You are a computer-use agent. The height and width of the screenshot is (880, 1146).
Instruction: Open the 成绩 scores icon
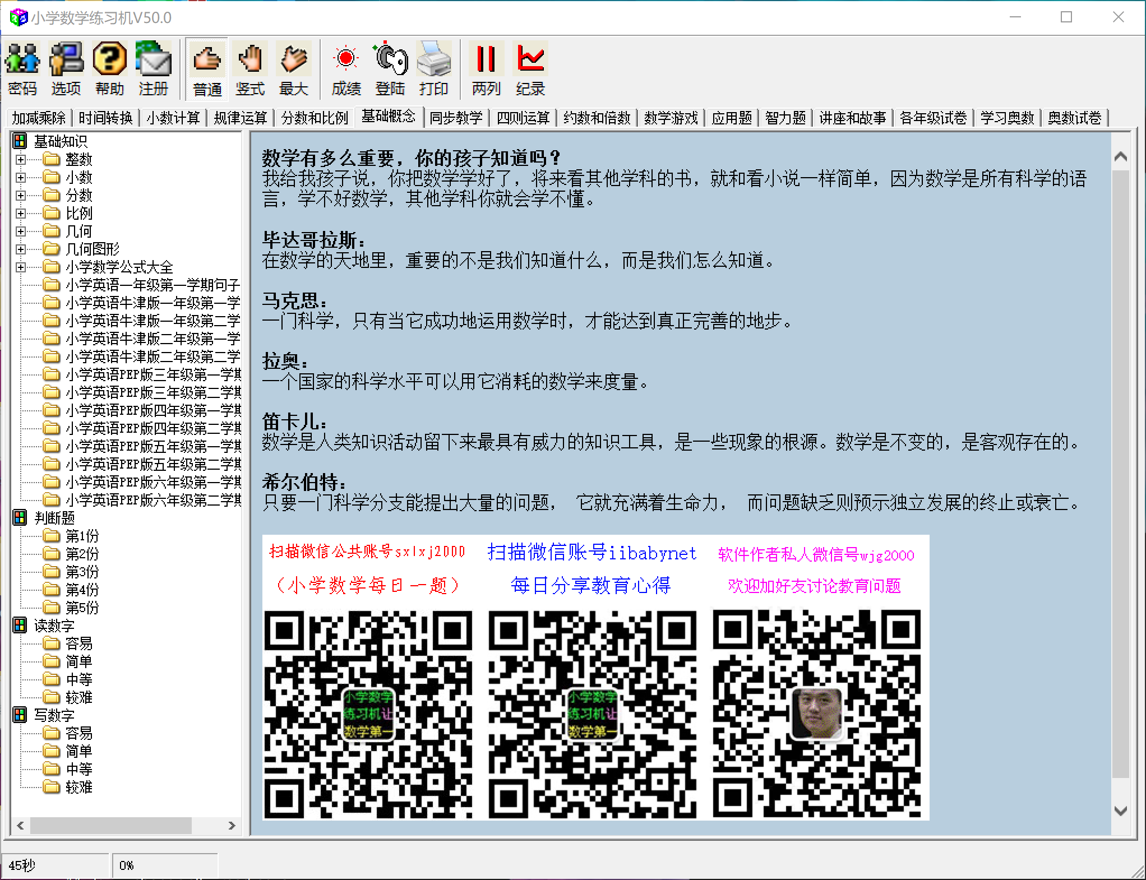pyautogui.click(x=346, y=68)
